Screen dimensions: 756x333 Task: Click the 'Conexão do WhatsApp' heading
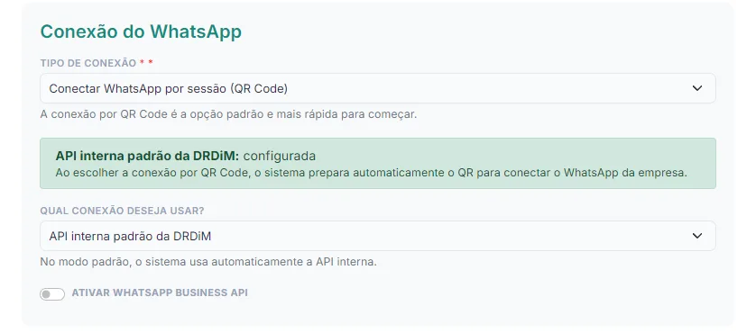click(141, 31)
